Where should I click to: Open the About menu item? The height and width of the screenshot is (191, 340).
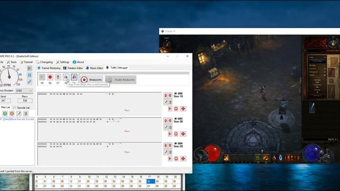click(x=78, y=62)
